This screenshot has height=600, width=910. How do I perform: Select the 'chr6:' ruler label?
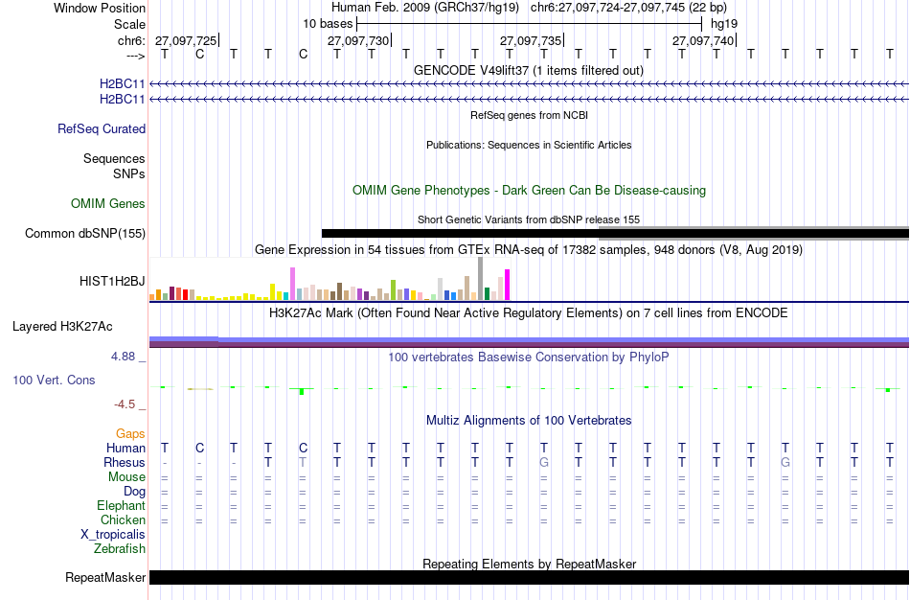[131, 40]
